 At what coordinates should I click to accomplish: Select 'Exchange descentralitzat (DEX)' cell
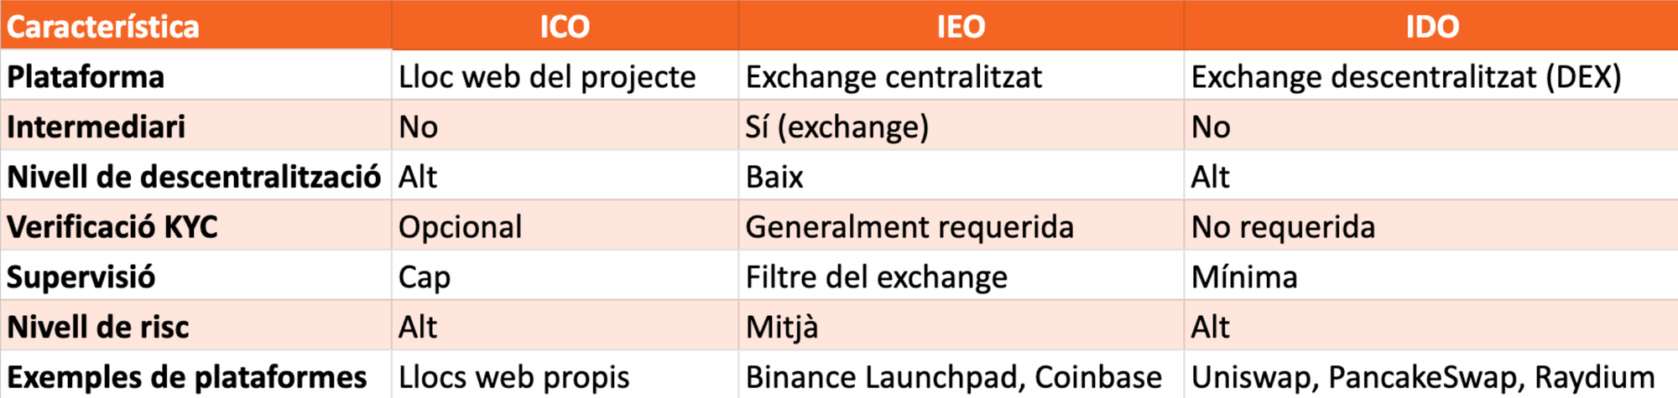pos(1406,77)
